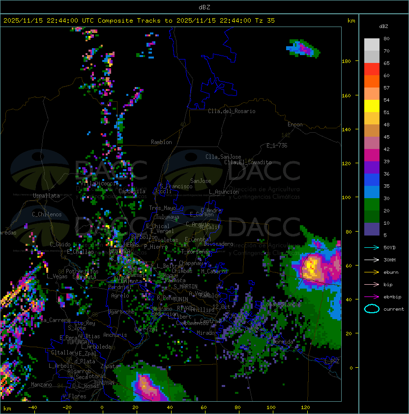Screen dimensions: 409x414
Task: Click the 'Ugarteche' map label
Action: click(121, 312)
